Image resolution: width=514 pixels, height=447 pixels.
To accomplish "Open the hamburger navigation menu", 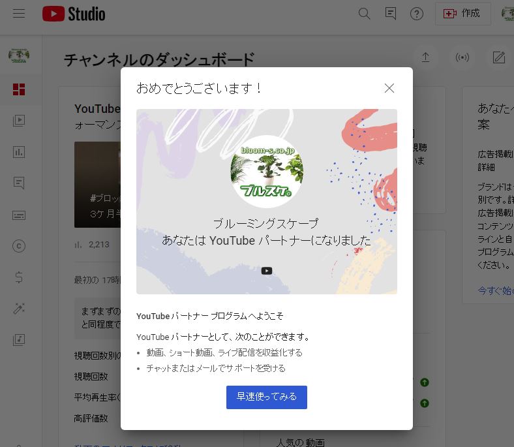I will (19, 14).
